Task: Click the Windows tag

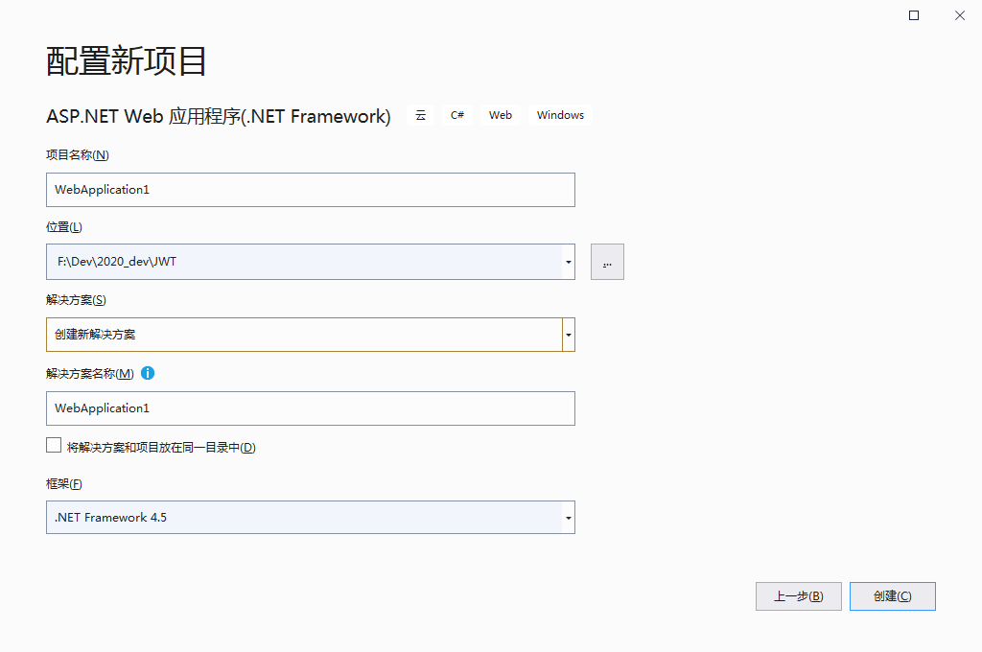Action: click(x=560, y=115)
